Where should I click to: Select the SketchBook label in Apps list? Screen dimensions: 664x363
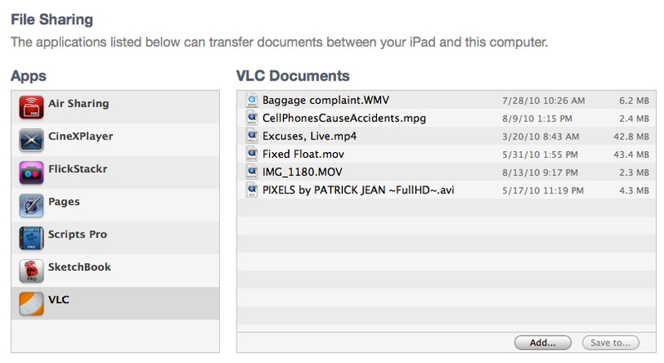(80, 267)
